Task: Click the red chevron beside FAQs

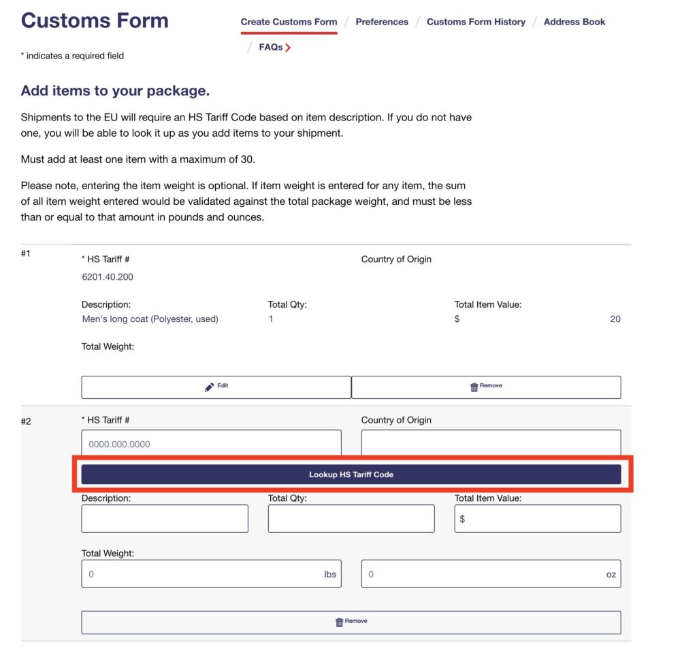Action: coord(289,48)
